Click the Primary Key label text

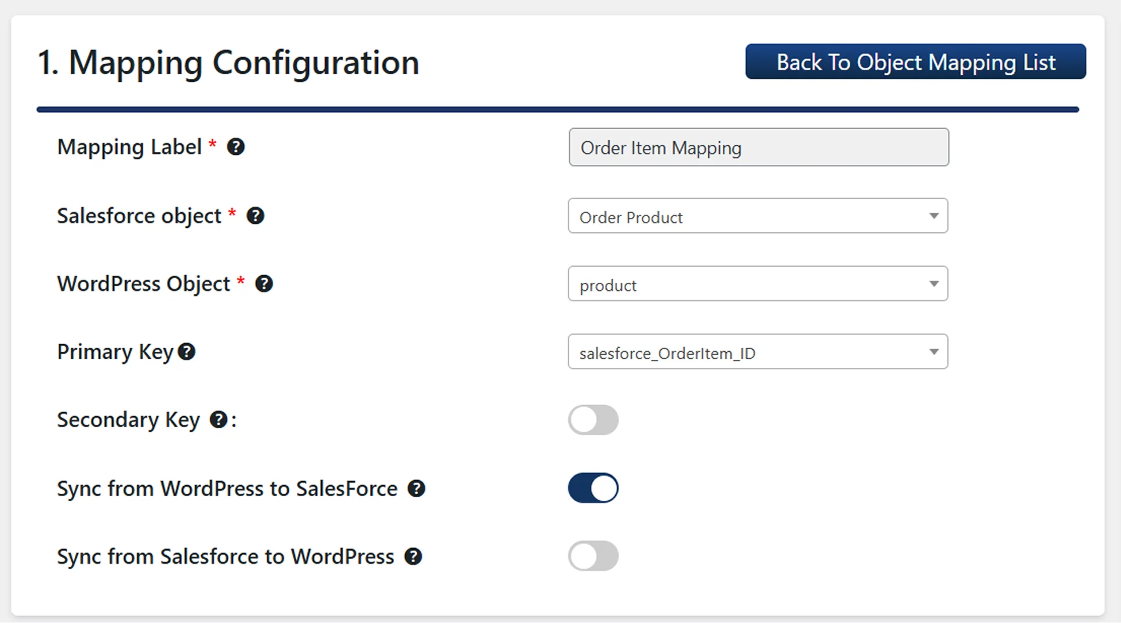click(x=115, y=352)
